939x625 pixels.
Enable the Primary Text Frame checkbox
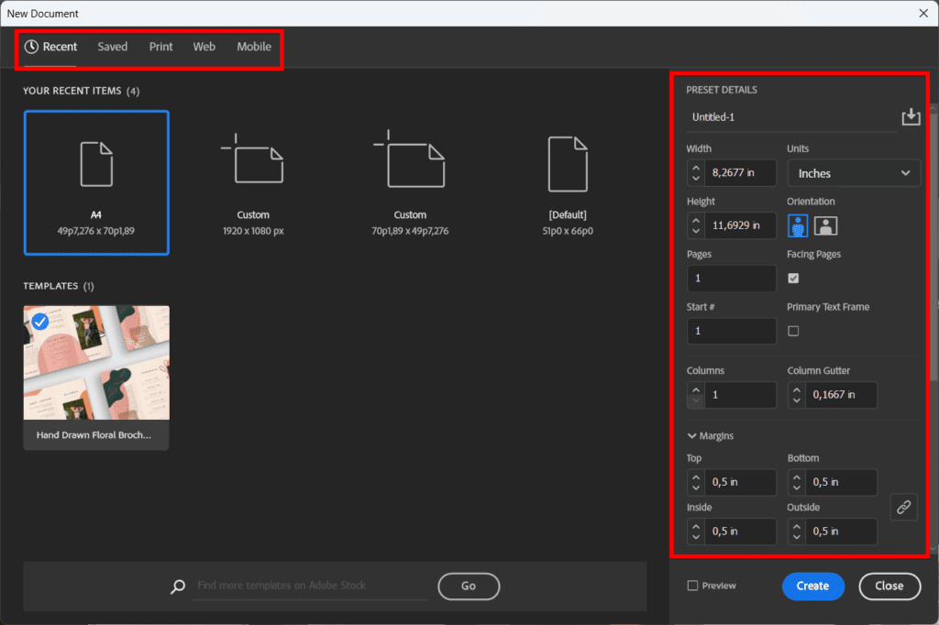pyautogui.click(x=793, y=331)
